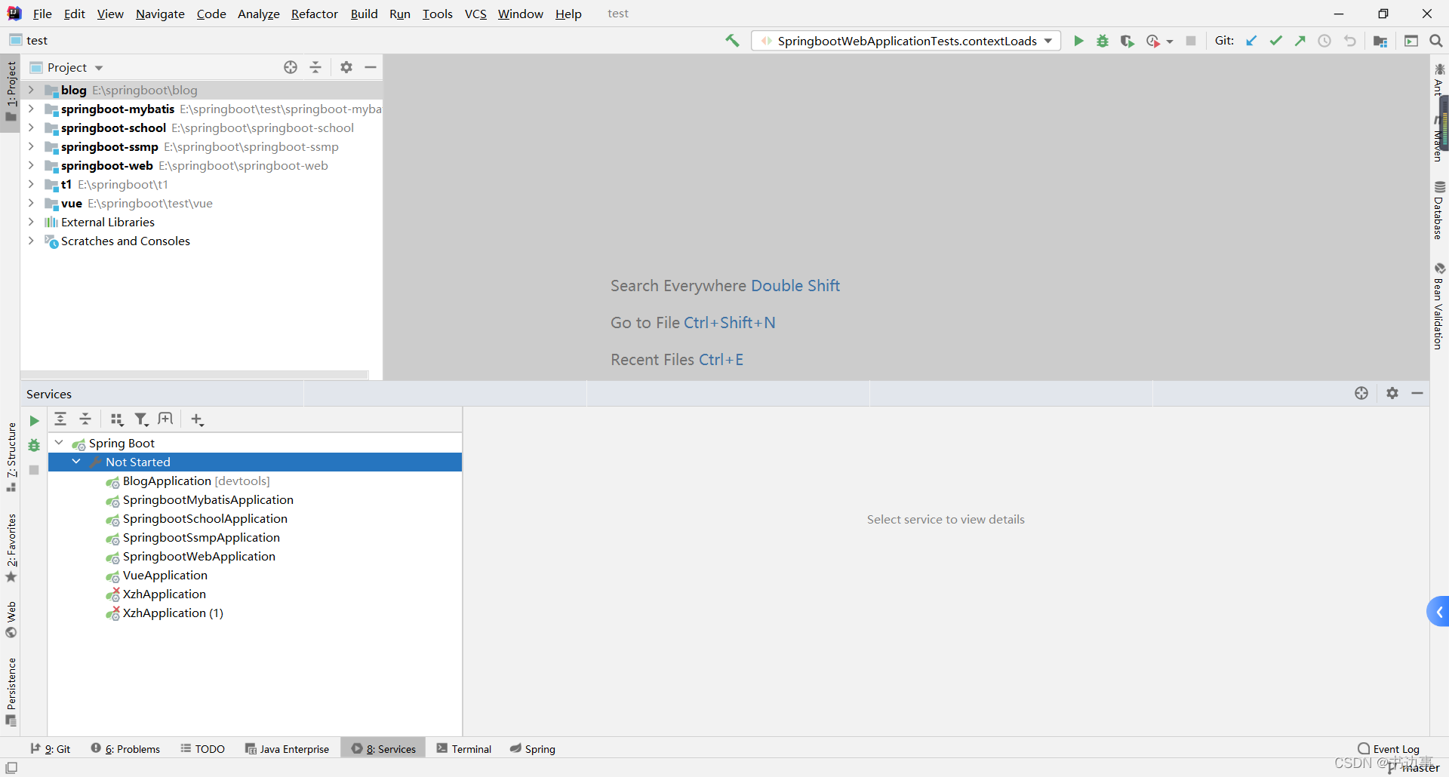Screen dimensions: 1449x777
Task: Run the selected configuration with green play button
Action: tap(1078, 41)
